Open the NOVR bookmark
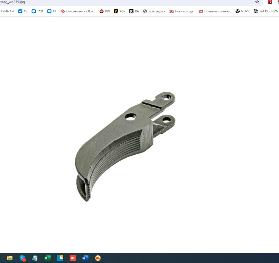The height and width of the screenshot is (263, 279). click(x=242, y=11)
